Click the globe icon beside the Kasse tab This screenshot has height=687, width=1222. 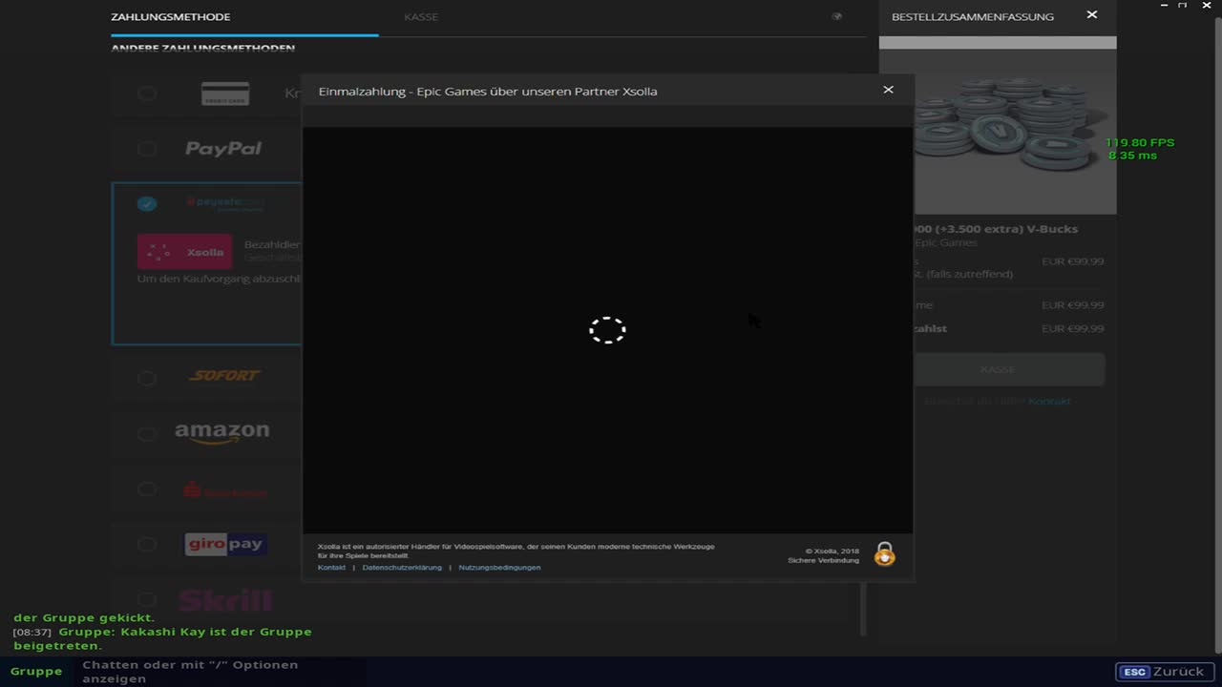837,16
